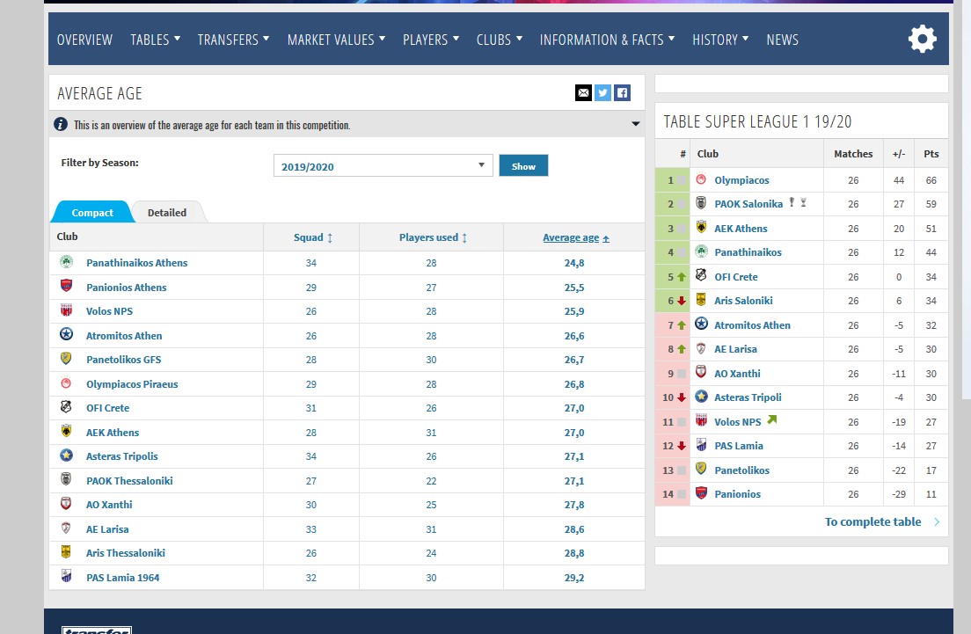The width and height of the screenshot is (971, 634).
Task: Click OFI Crete crest in age table
Action: point(66,407)
